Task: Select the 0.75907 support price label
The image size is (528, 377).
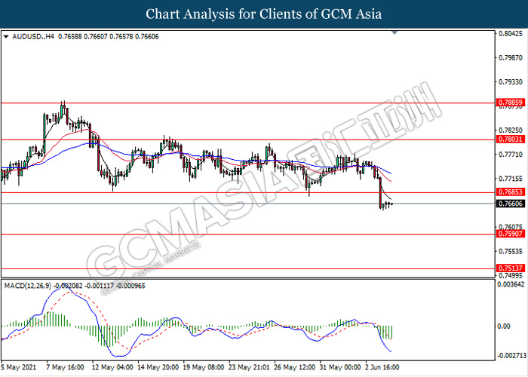Action: pos(511,234)
